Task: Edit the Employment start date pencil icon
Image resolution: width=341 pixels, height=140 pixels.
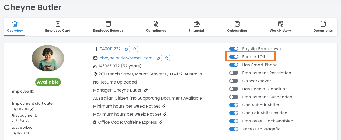Action: click(32, 109)
